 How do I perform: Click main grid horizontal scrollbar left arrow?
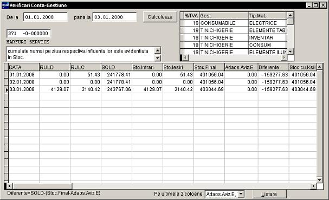9,186
